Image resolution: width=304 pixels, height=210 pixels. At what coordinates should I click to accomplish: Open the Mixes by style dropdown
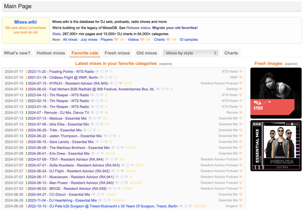coord(191,53)
